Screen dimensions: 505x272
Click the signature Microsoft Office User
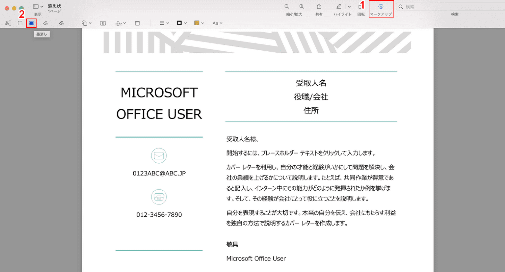point(256,258)
